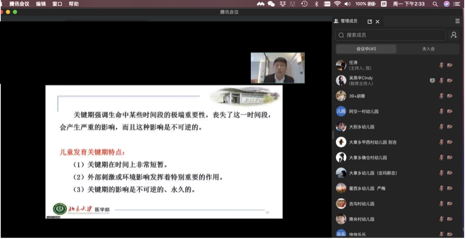Toggle camera for 39+胡蓉
466x239 pixels.
click(450, 96)
